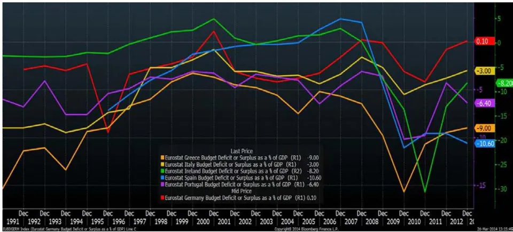513x232 pixels.
Task: Click the orange Greece legend color swatch
Action: [x=163, y=157]
